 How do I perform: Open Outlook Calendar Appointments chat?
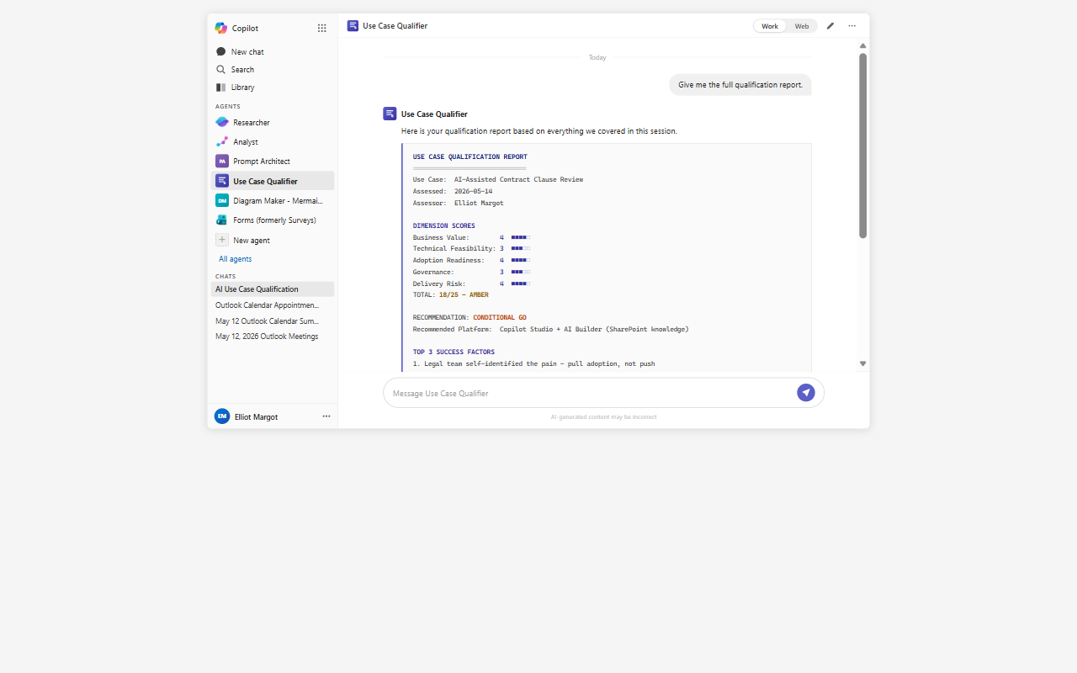(x=273, y=305)
